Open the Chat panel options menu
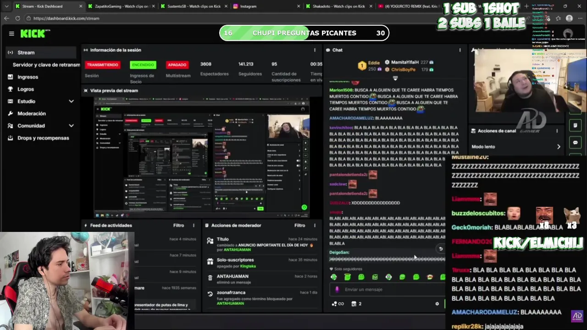587x330 pixels. (460, 50)
